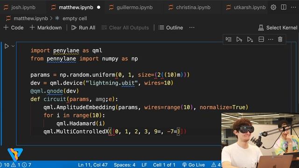Execute cells above icon
This screenshot has width=299, height=168.
coord(239,39)
